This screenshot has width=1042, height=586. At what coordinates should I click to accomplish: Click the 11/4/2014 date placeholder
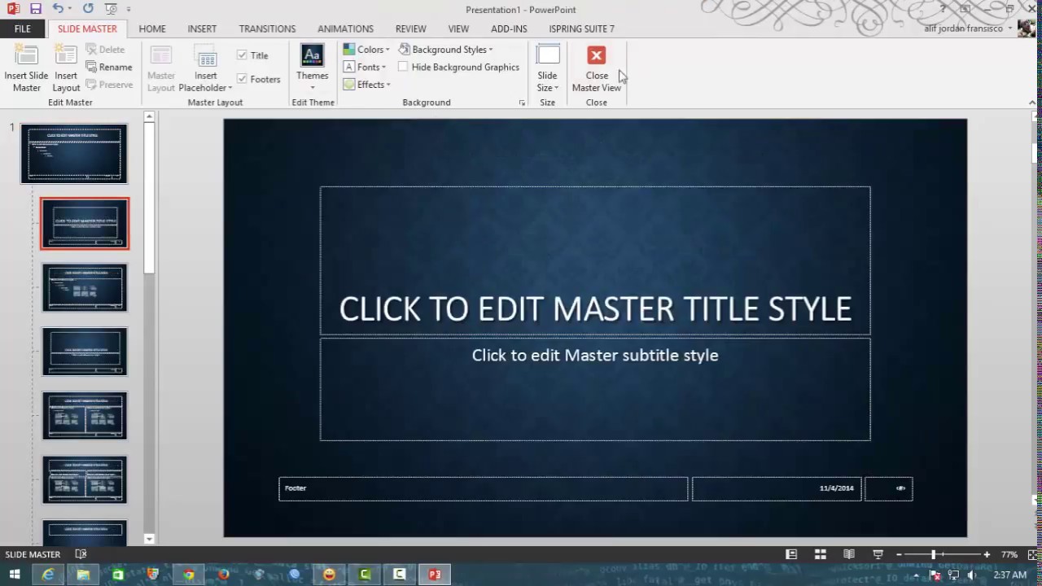(x=777, y=488)
